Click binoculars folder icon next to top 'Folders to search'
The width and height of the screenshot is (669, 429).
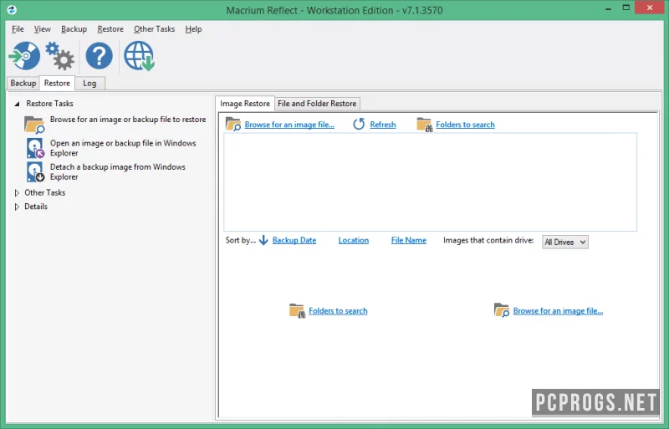click(425, 125)
